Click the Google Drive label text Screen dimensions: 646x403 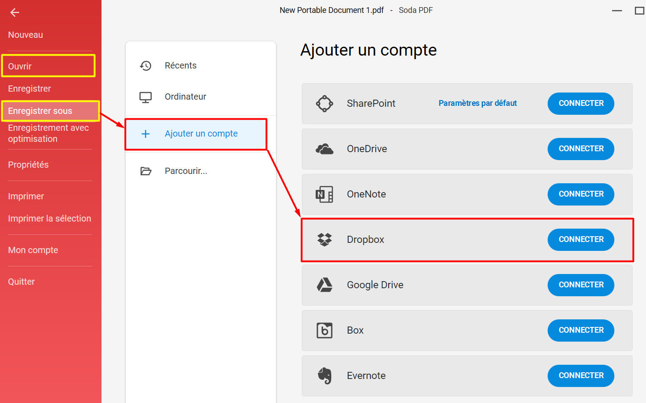(x=375, y=285)
